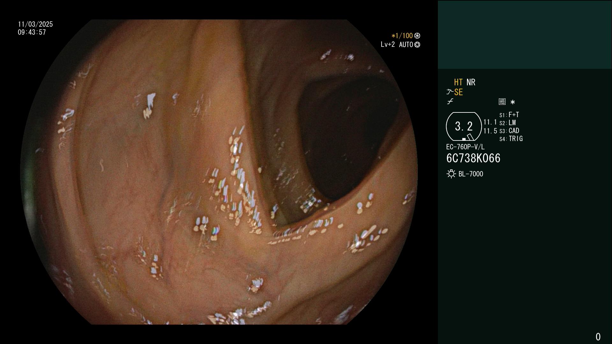Click the endoscopic live image view

tap(219, 172)
